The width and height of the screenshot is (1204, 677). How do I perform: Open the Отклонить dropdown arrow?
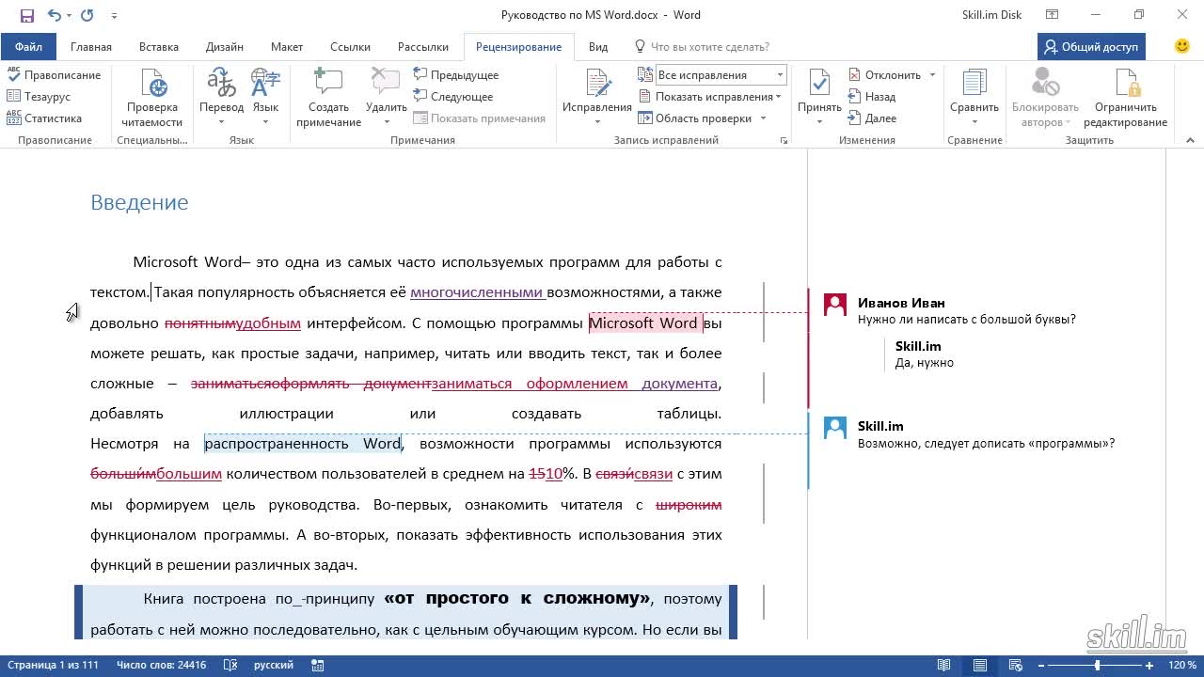[x=932, y=75]
